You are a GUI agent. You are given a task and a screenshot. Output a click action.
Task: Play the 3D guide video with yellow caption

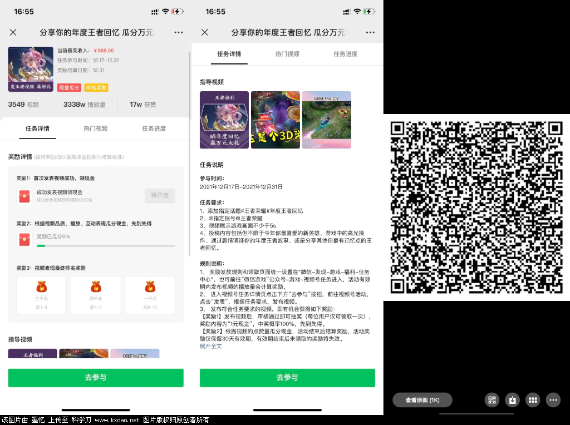(x=276, y=120)
